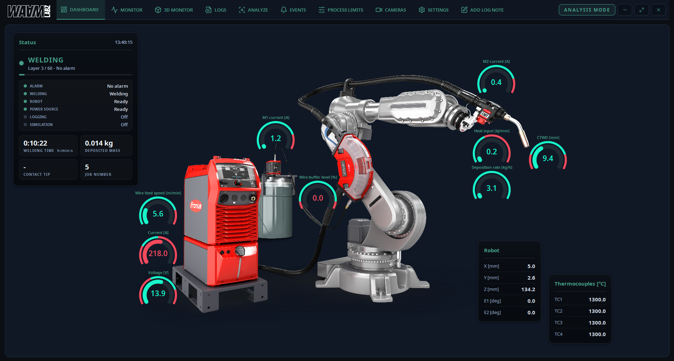Toggle the Logging status row

point(76,117)
